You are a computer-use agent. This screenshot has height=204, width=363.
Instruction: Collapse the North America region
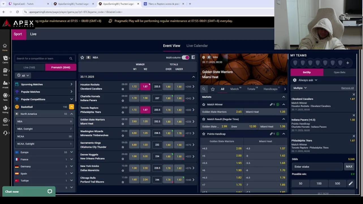(x=71, y=114)
